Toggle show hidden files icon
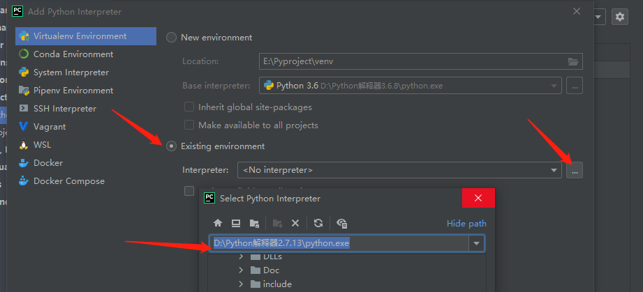 (x=342, y=223)
